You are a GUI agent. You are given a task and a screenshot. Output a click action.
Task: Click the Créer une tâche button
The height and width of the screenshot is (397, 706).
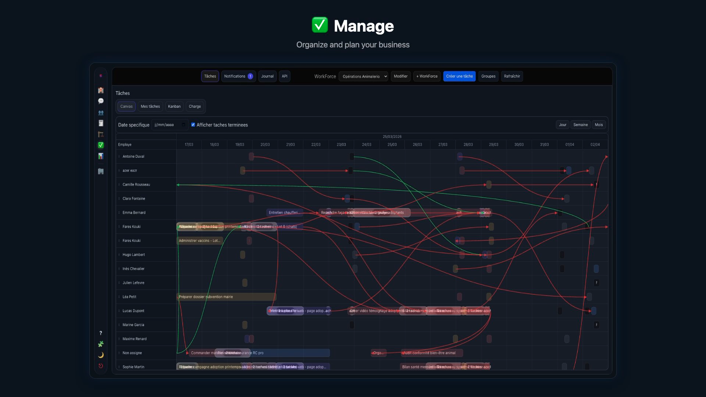click(x=459, y=76)
